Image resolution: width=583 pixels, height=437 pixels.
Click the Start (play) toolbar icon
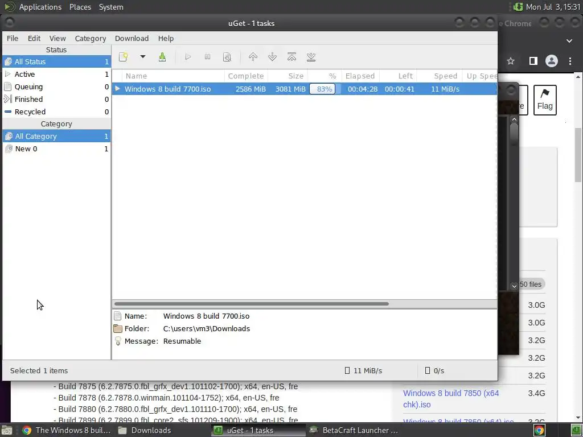point(188,57)
